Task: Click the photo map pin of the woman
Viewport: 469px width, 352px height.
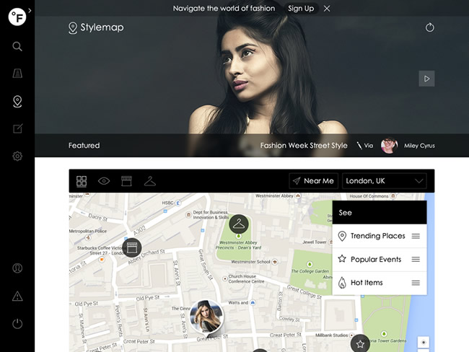Action: click(x=206, y=317)
